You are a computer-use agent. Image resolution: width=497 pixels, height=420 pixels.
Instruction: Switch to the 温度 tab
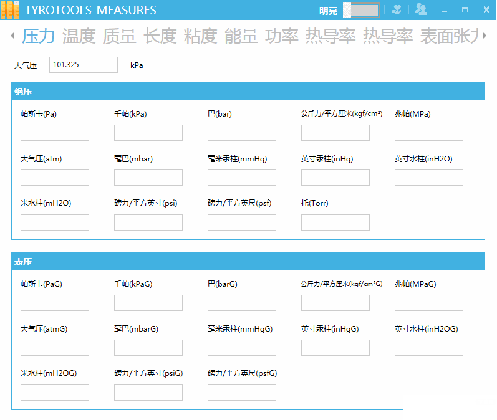(79, 36)
